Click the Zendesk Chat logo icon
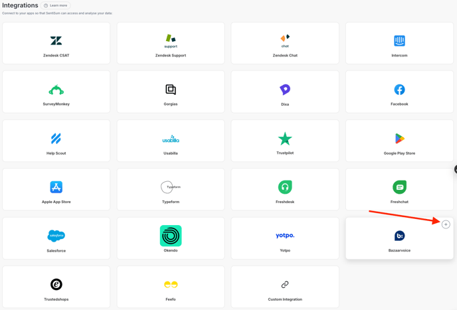Viewport: 457px width, 310px height. pyautogui.click(x=285, y=40)
